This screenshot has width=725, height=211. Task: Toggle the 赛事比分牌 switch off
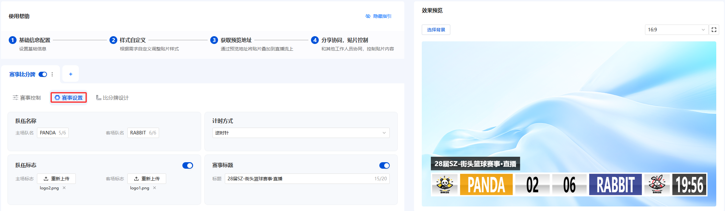coord(43,74)
